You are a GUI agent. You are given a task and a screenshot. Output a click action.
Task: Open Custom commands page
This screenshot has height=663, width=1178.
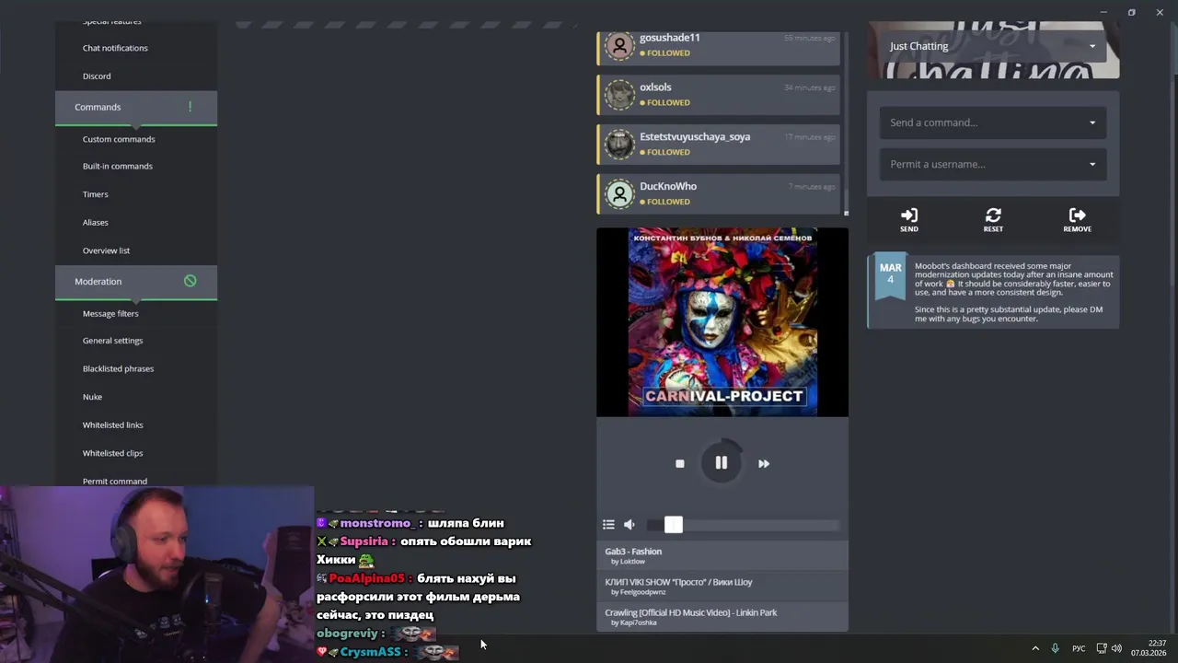point(119,139)
